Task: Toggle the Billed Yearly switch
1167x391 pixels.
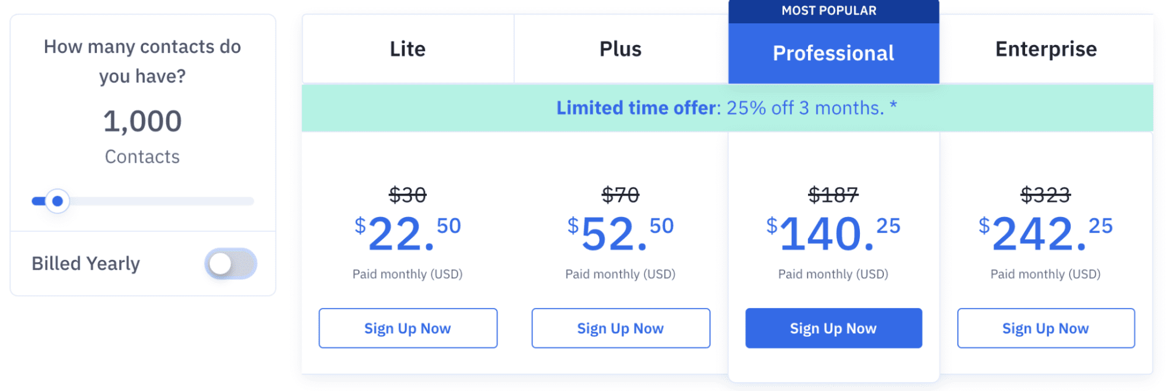Action: pyautogui.click(x=231, y=264)
